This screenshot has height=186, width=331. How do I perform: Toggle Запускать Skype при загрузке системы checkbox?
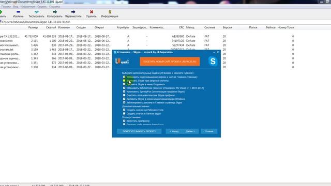(124, 81)
